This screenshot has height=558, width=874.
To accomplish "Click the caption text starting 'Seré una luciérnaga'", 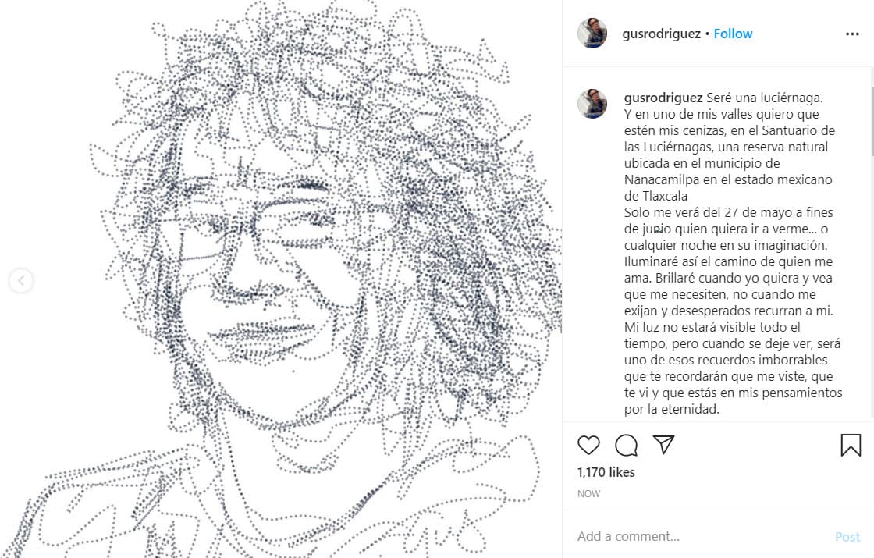I will (765, 98).
